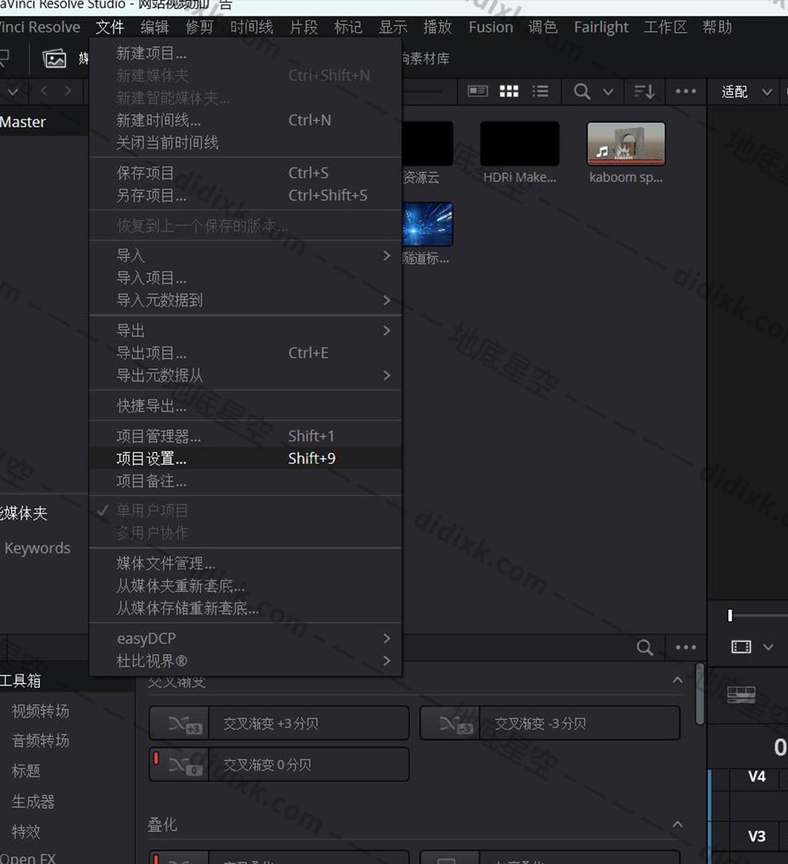Open the media storage image icon
Image resolution: width=788 pixels, height=864 pixels.
click(x=55, y=58)
